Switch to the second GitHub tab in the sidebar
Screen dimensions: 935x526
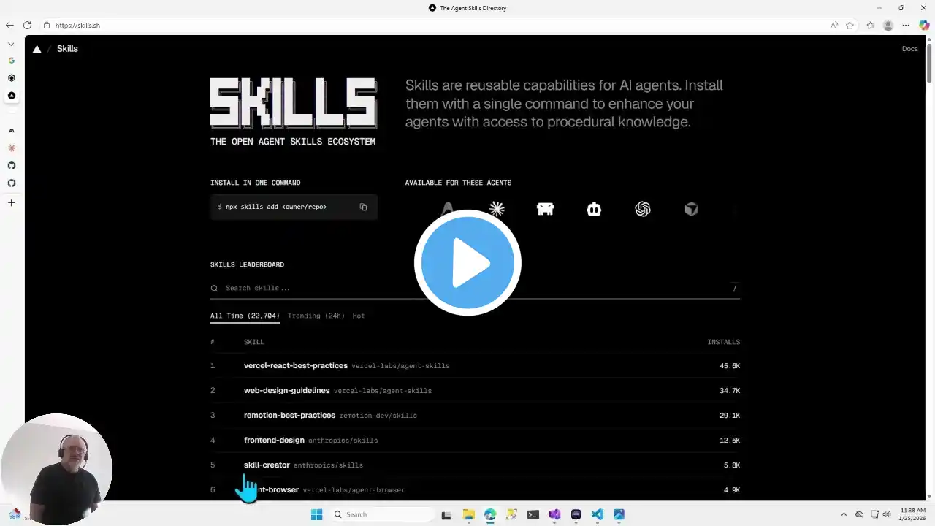coord(12,183)
